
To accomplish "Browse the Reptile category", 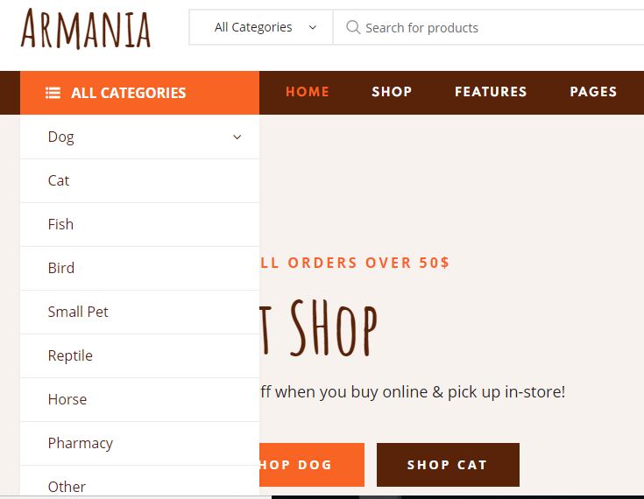I will coord(139,355).
